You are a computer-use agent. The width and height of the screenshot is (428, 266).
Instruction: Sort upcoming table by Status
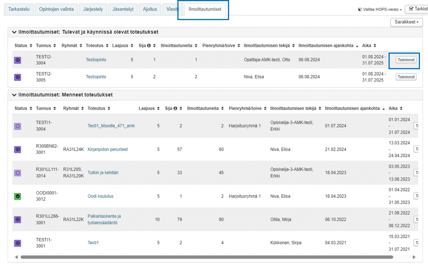(x=23, y=46)
